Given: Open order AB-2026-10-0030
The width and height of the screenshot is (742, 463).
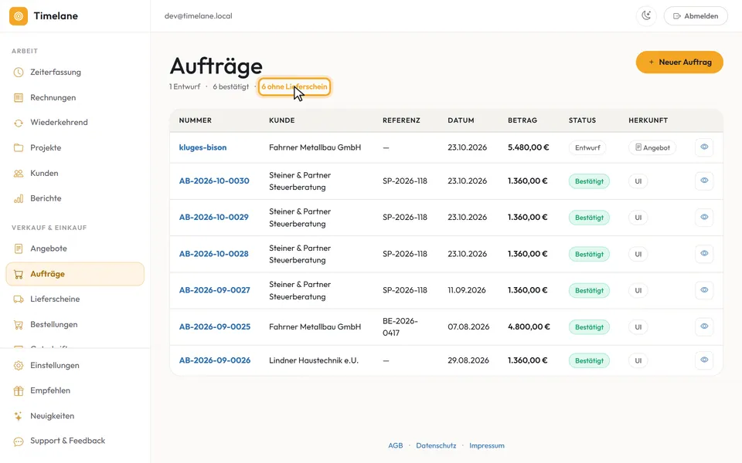Looking at the screenshot, I should [214, 181].
